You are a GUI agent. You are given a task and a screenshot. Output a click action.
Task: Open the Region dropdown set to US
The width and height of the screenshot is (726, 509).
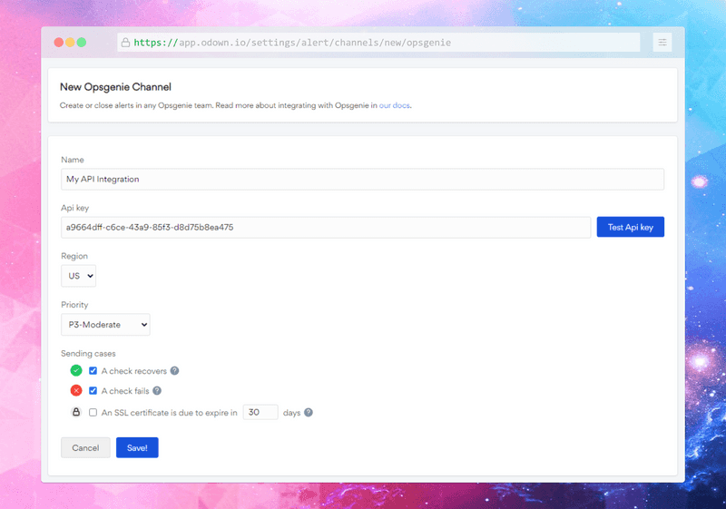tap(79, 276)
